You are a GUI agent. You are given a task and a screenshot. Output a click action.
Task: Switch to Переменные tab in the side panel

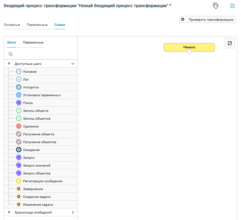click(x=33, y=43)
